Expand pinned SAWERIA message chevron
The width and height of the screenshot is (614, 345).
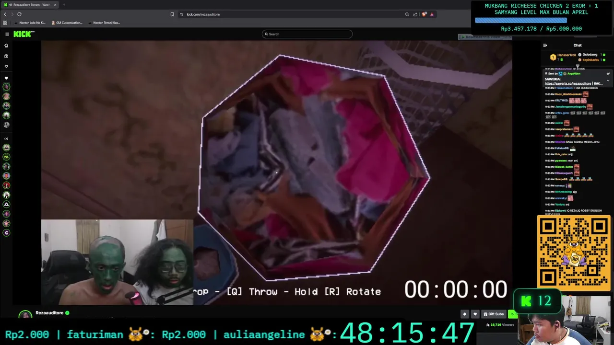(608, 80)
